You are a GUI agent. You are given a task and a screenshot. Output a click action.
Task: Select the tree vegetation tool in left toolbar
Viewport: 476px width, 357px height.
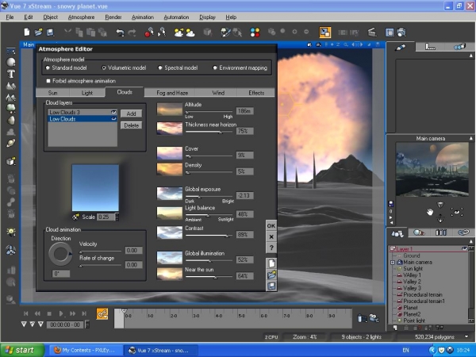point(11,108)
